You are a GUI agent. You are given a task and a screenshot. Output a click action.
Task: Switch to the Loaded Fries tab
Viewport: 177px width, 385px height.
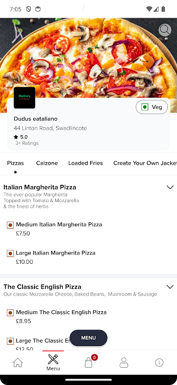(x=85, y=163)
